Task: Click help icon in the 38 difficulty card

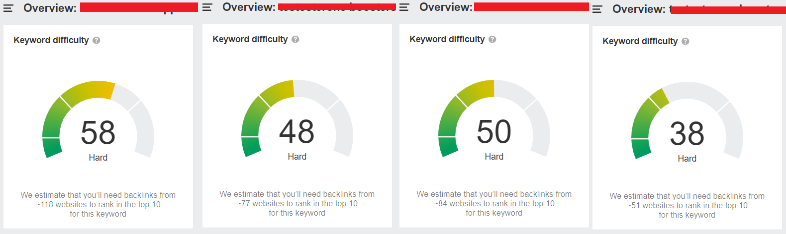Action: 686,41
